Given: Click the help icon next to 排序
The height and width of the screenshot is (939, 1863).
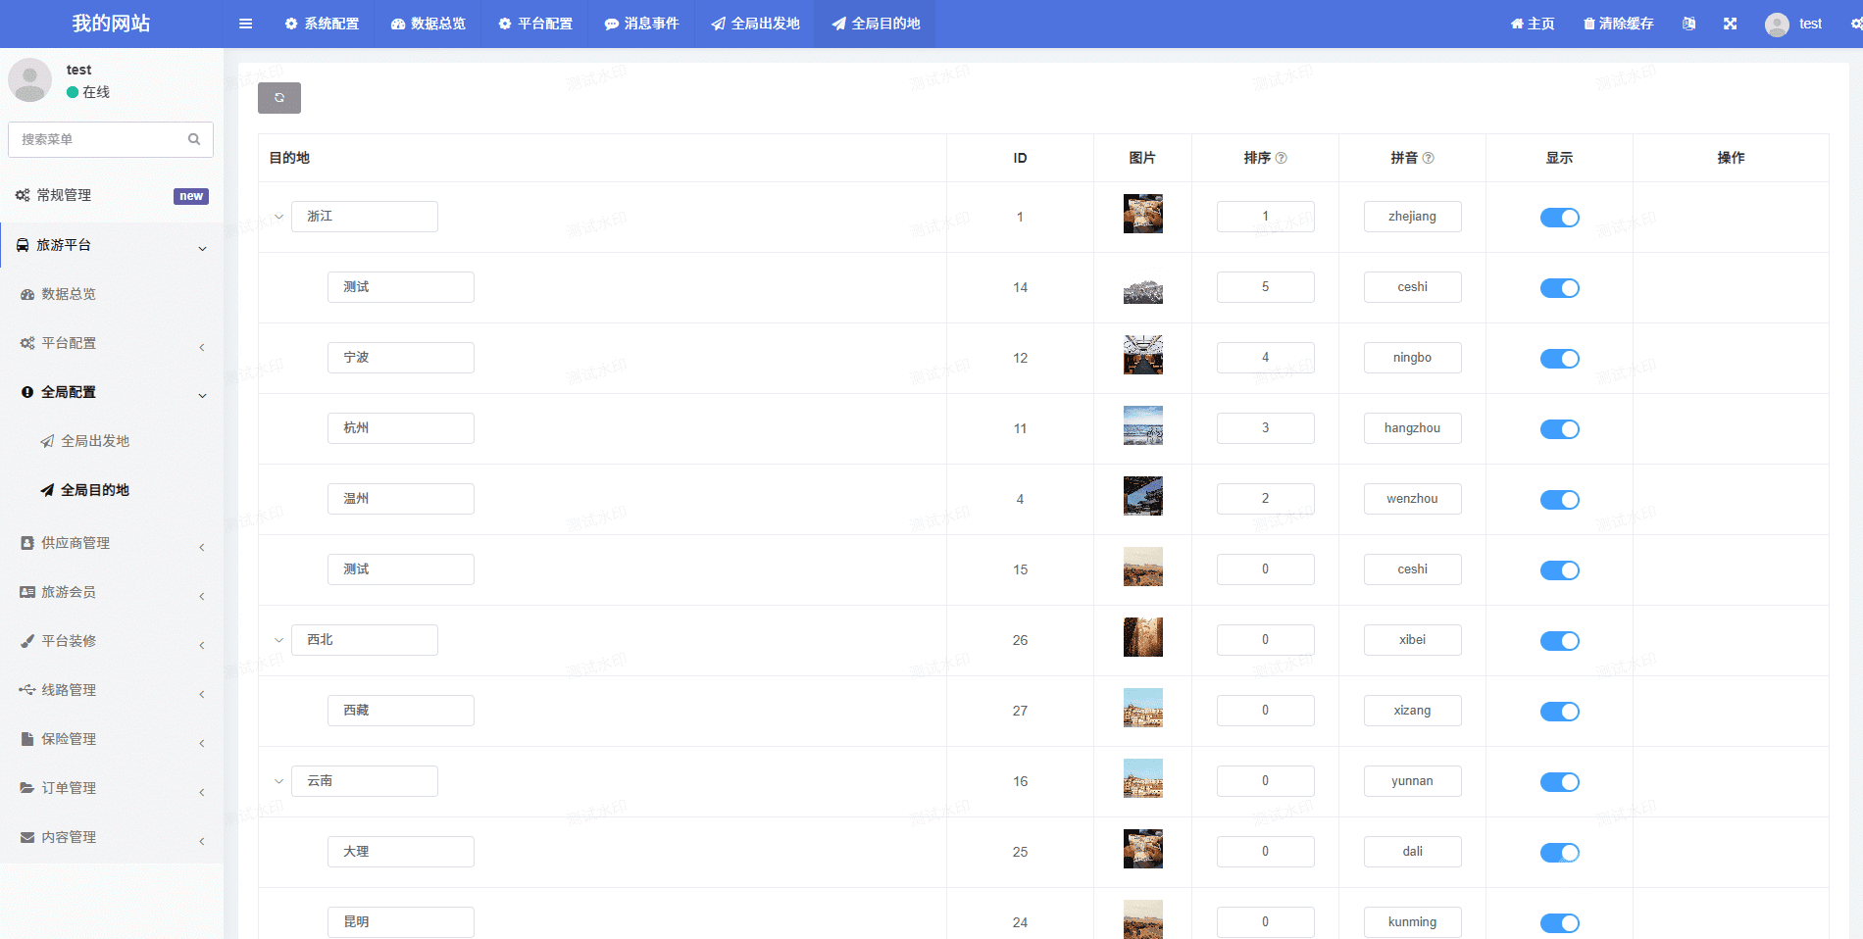Looking at the screenshot, I should coord(1282,158).
